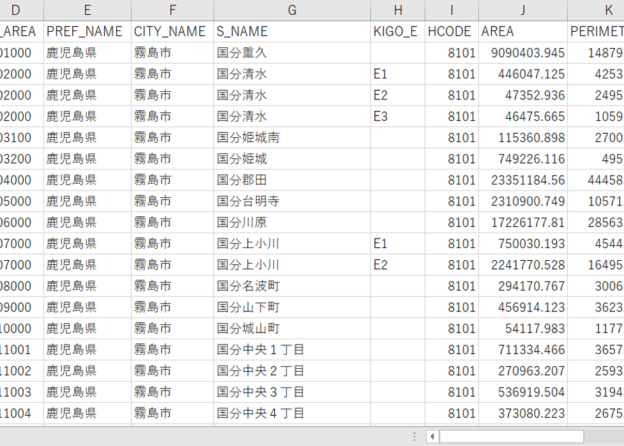Click the horizontal scrollbar thumb

tap(511, 437)
